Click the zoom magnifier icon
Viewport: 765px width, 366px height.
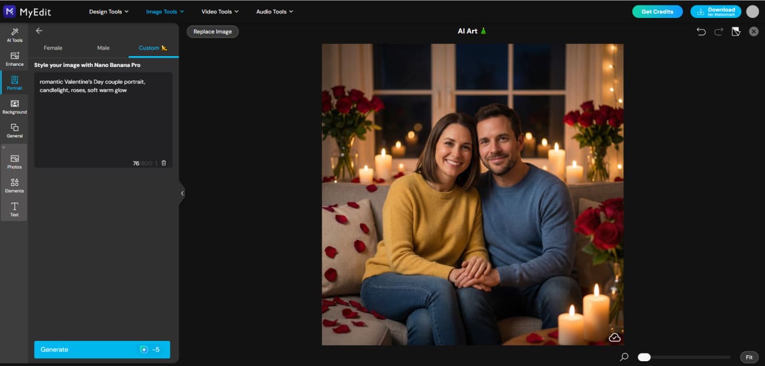(x=623, y=356)
